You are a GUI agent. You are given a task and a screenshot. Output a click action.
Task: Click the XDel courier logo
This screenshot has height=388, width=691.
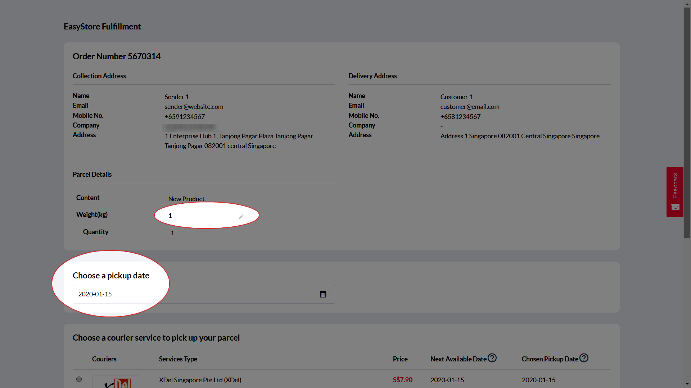[x=116, y=382]
